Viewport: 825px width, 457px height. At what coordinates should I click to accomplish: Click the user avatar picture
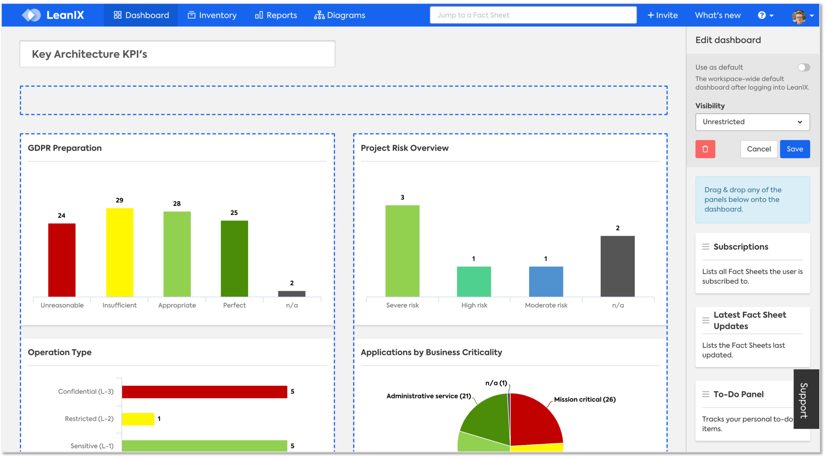pos(798,16)
